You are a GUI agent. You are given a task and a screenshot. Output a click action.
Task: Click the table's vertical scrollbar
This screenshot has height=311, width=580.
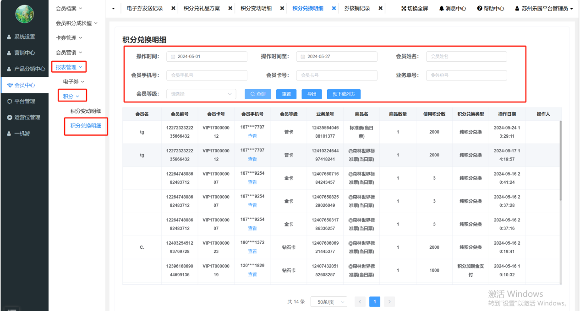560,160
